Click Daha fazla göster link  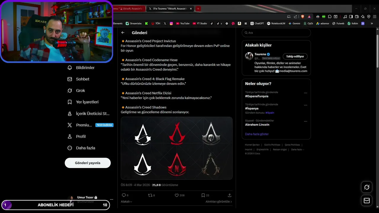pyautogui.click(x=257, y=134)
